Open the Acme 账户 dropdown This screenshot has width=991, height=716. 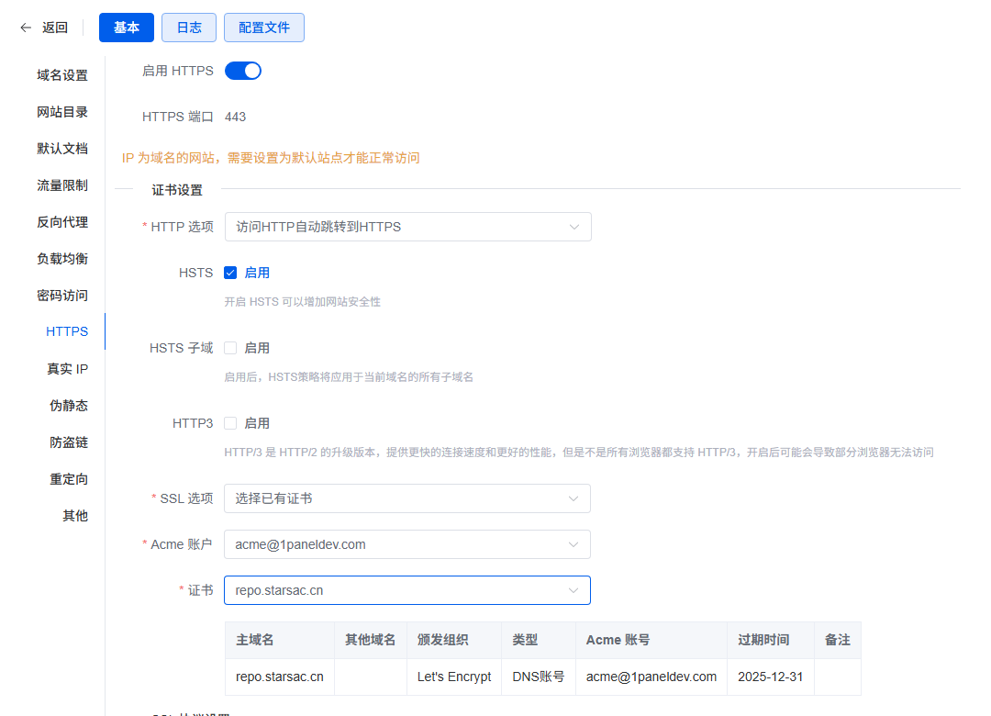[407, 544]
